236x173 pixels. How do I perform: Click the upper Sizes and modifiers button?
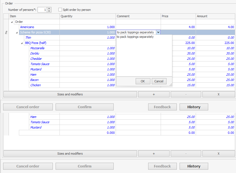(x=70, y=94)
